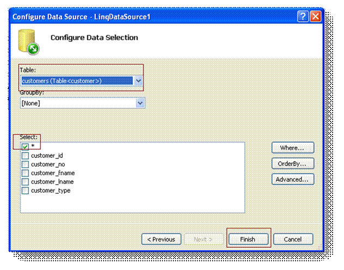The image size is (344, 270).
Task: Check the customer_id field checkbox
Action: coord(26,156)
